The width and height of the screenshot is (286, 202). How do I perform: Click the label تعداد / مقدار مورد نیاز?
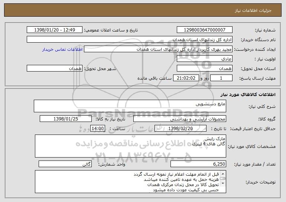(255, 164)
